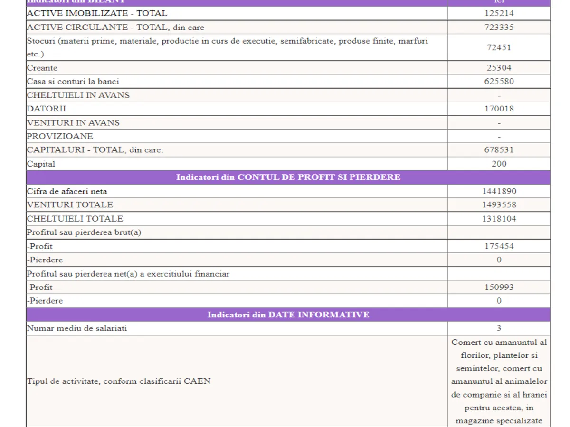Select the net profit value 150993
Image resolution: width=570 pixels, height=427 pixels.
tap(499, 287)
